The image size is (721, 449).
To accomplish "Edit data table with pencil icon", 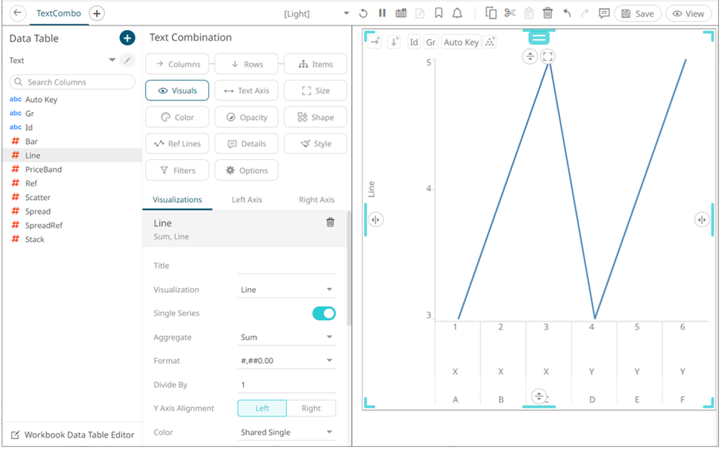I will 128,60.
